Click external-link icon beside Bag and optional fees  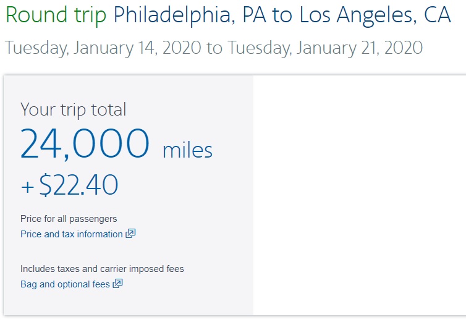(117, 284)
